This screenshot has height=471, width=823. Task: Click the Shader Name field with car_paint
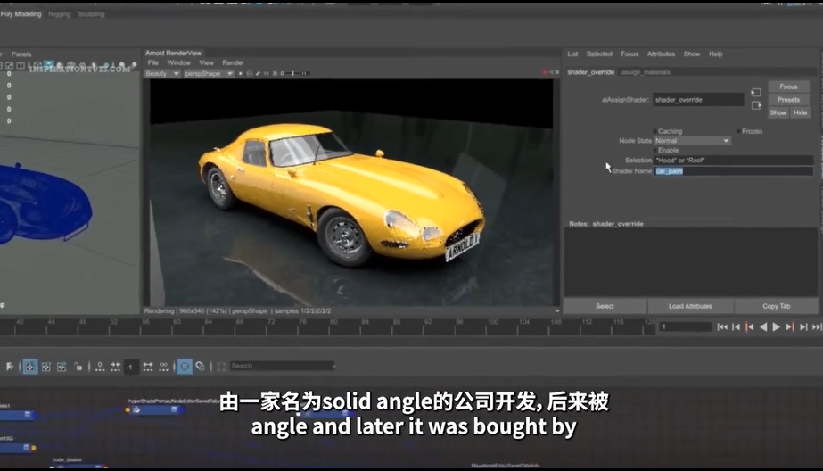[733, 171]
